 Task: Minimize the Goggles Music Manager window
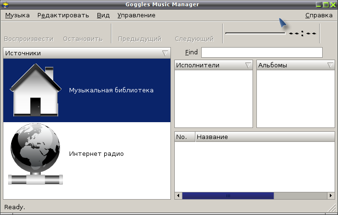[x=319, y=4]
